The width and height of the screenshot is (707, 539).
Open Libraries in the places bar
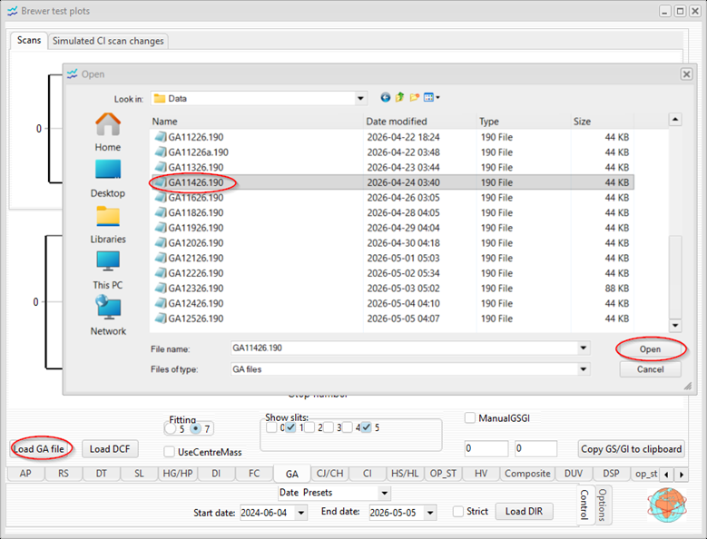pyautogui.click(x=108, y=225)
